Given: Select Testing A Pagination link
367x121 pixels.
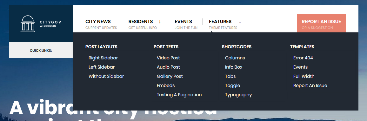Looking at the screenshot, I should (179, 95).
